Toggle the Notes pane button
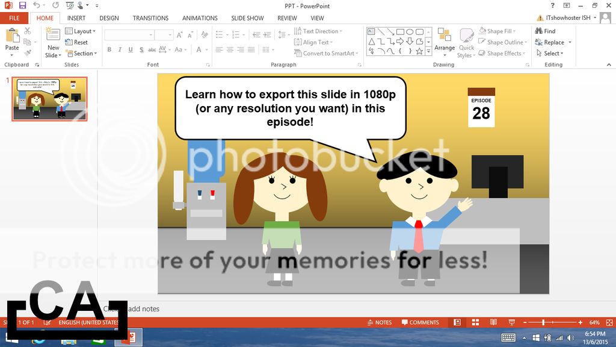616x347 pixels. (379, 322)
